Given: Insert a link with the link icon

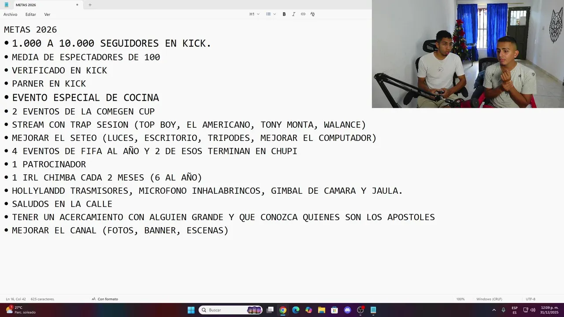Looking at the screenshot, I should [303, 14].
